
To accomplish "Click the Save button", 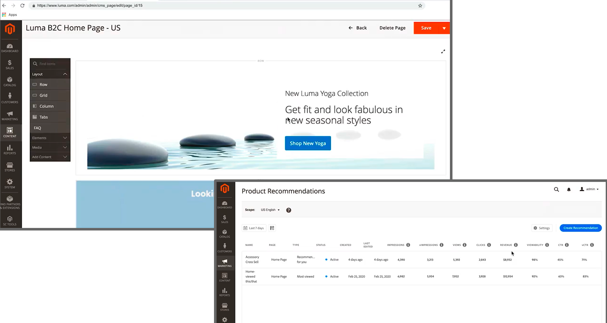I will (x=426, y=28).
